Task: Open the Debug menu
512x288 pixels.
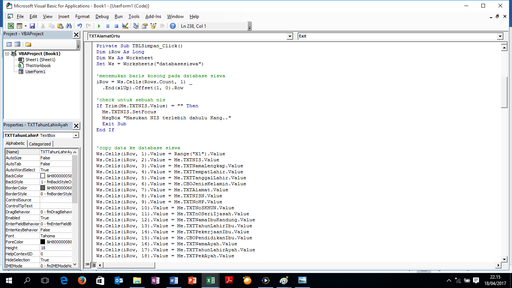Action: click(x=102, y=16)
